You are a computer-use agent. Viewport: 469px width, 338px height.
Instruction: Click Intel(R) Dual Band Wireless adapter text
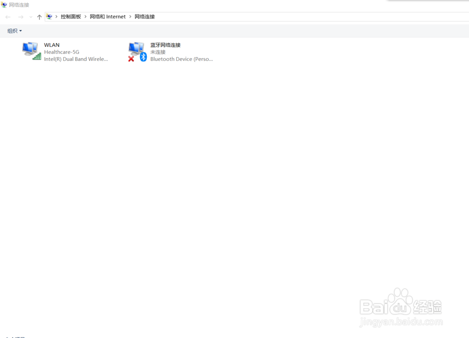(x=76, y=59)
